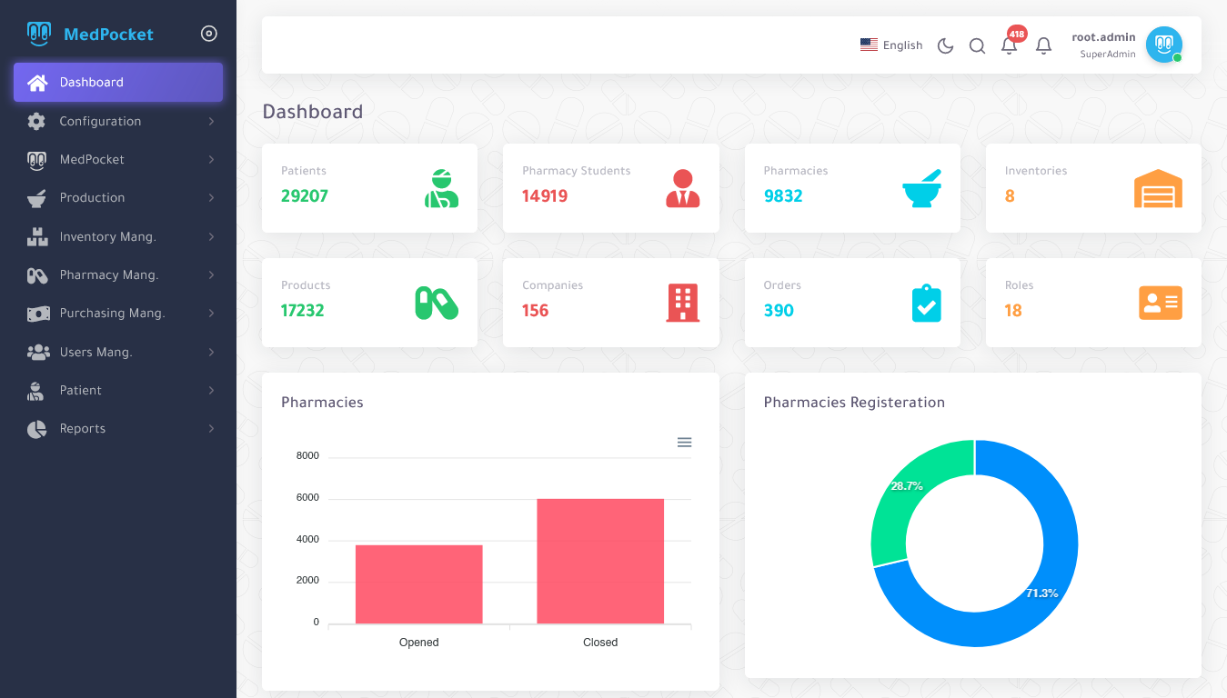The height and width of the screenshot is (698, 1227).
Task: Open the English language dropdown
Action: [891, 45]
